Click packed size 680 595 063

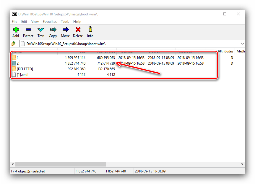pyautogui.click(x=106, y=57)
